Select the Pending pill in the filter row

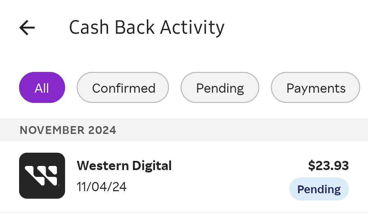220,88
